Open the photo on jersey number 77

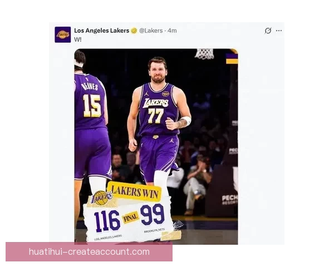[x=155, y=115]
